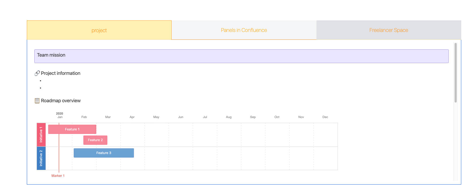This screenshot has height=194, width=472.
Task: Switch to the Panels in Confluence tab
Action: point(244,30)
